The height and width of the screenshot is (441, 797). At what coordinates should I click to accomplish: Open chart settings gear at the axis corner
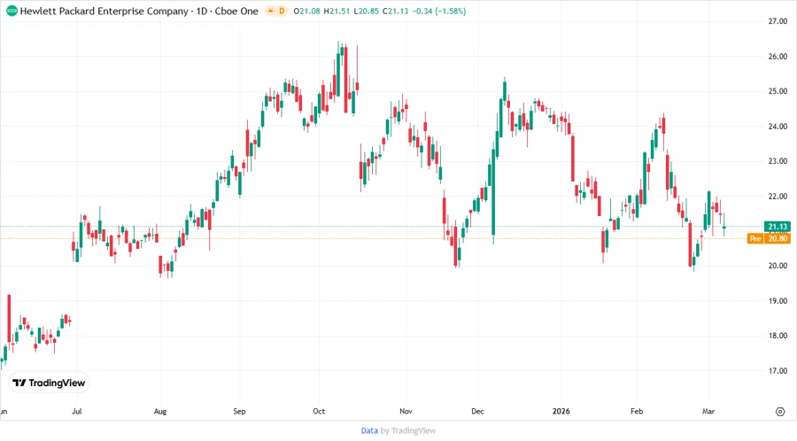pos(780,412)
